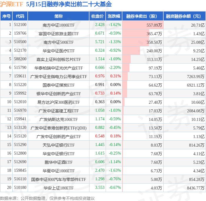The height and width of the screenshot is (201, 206).
Task: Select fund name 国泰中证煤炭ETF
Action: [59, 85]
